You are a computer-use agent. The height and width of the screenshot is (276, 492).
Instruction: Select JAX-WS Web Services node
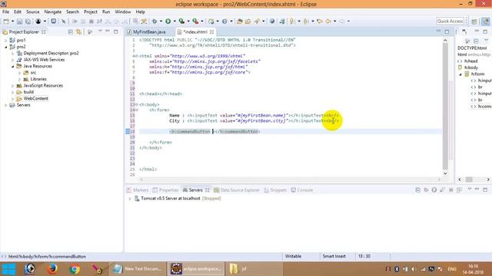(x=44, y=60)
